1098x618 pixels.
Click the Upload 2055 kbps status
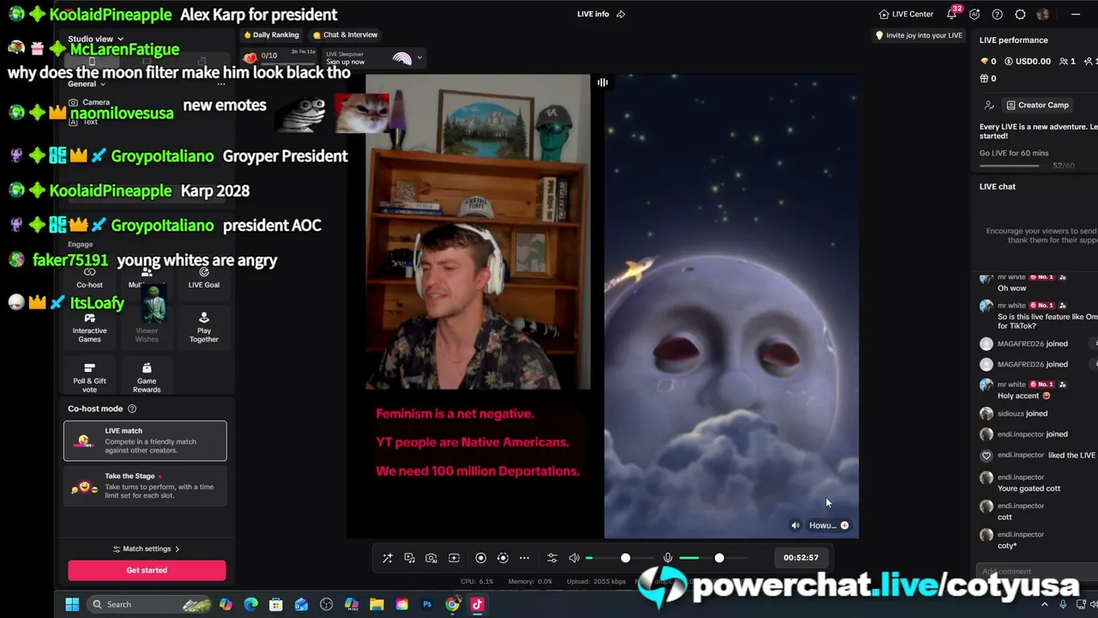pos(597,582)
